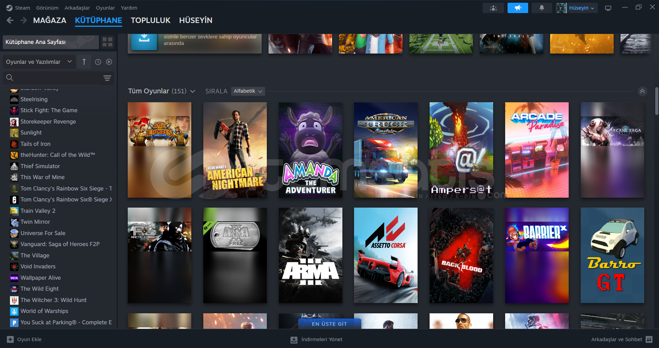This screenshot has width=659, height=348.
Task: Open İndirmeleri Yönet downloads manager
Action: 317,339
